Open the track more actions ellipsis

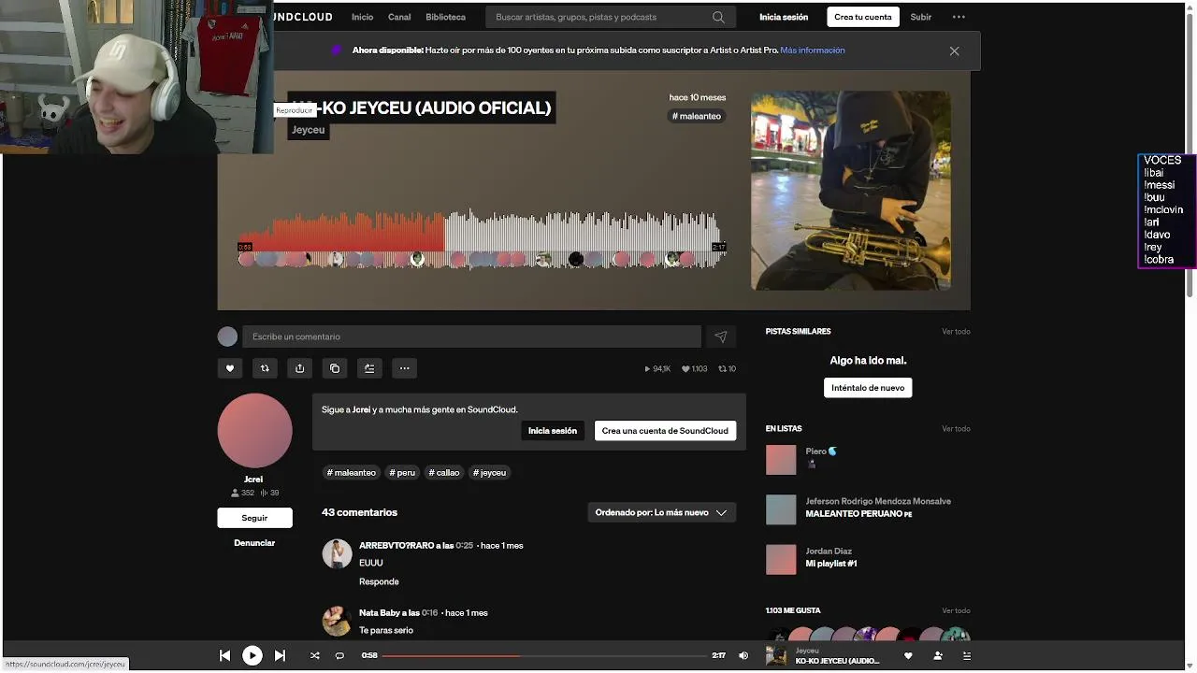[404, 368]
